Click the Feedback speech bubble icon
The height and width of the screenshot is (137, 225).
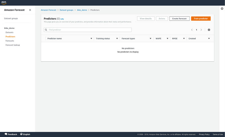coord(6,134)
